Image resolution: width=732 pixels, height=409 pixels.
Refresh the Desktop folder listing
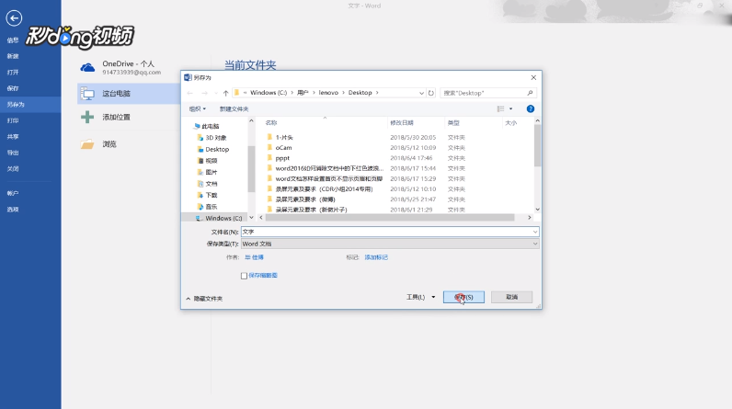tap(431, 93)
